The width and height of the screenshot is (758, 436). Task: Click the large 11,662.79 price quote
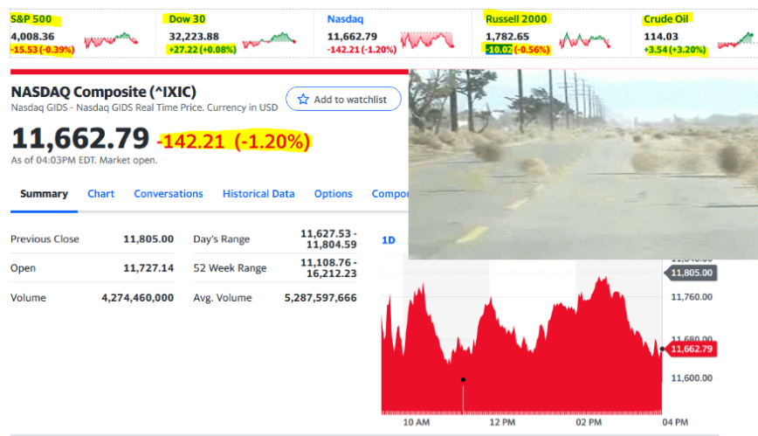[x=80, y=138]
